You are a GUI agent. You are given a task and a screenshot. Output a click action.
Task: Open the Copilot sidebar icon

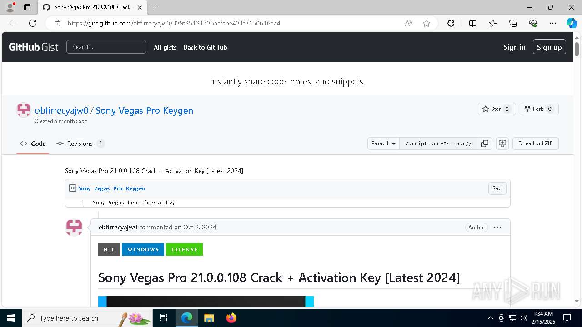(x=572, y=23)
